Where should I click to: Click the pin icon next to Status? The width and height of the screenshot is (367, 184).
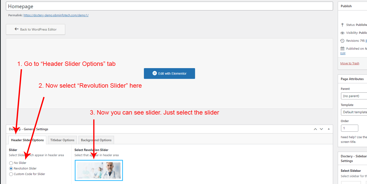pos(342,25)
